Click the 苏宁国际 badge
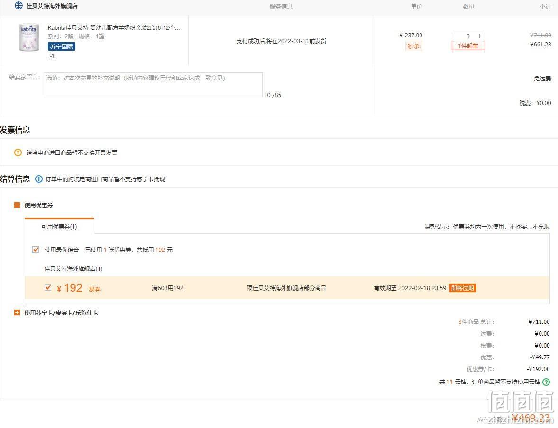The image size is (558, 428). pos(62,46)
